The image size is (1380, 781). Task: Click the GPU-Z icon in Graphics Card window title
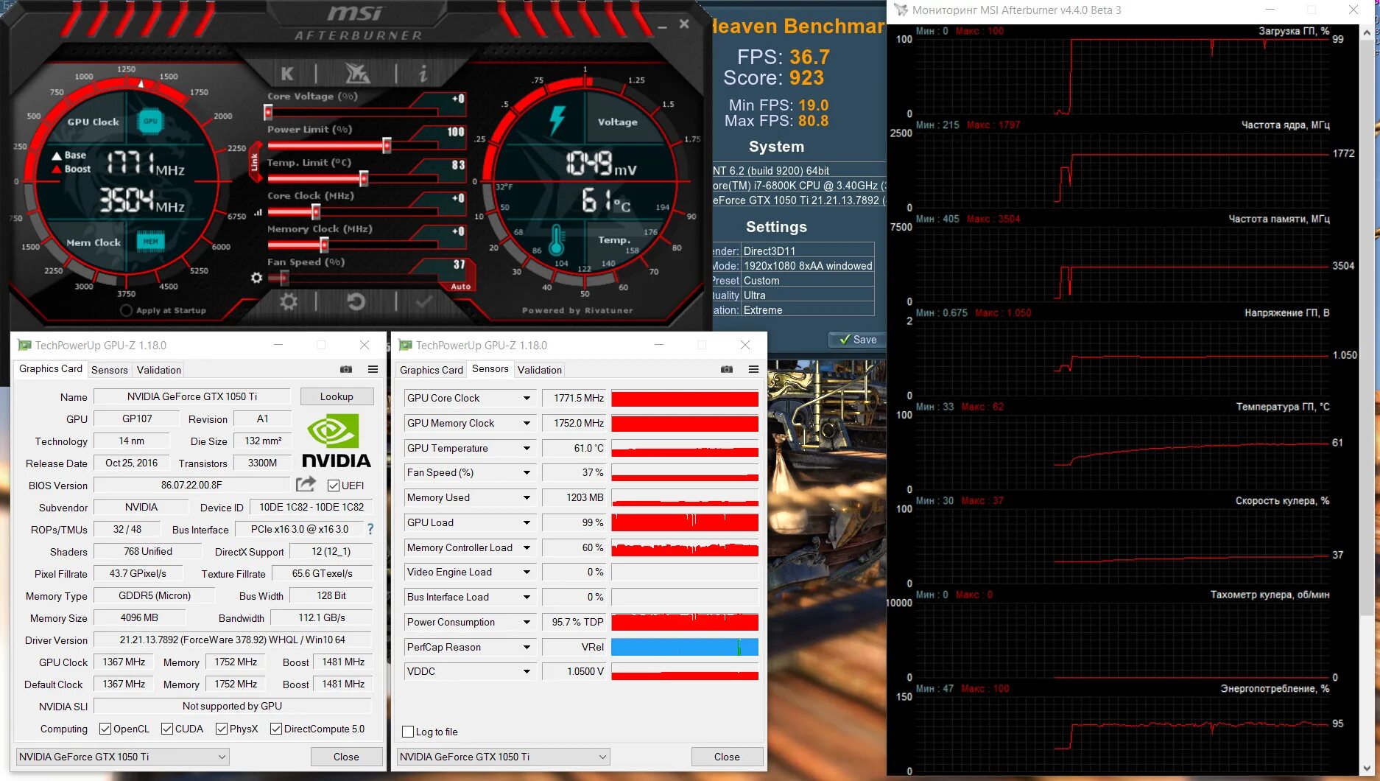click(24, 345)
